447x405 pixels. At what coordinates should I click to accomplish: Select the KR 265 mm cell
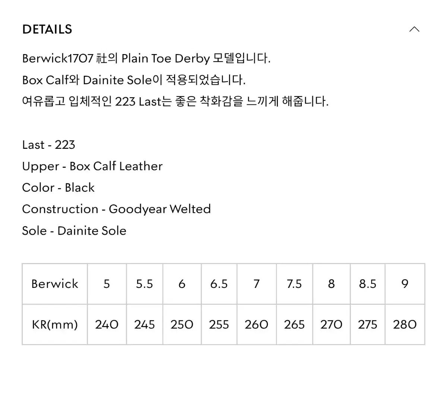pos(294,324)
